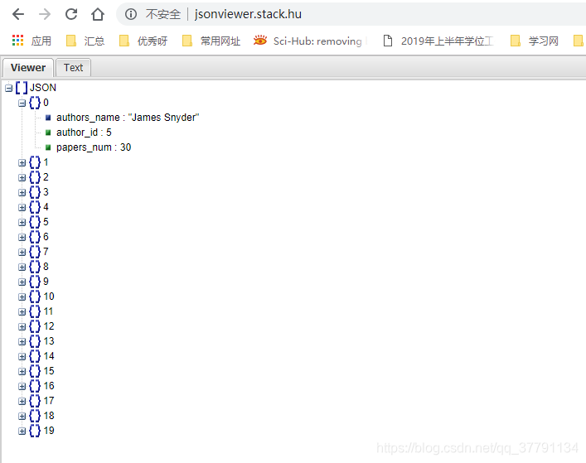
Task: Click the JSON root label text
Action: click(x=43, y=88)
